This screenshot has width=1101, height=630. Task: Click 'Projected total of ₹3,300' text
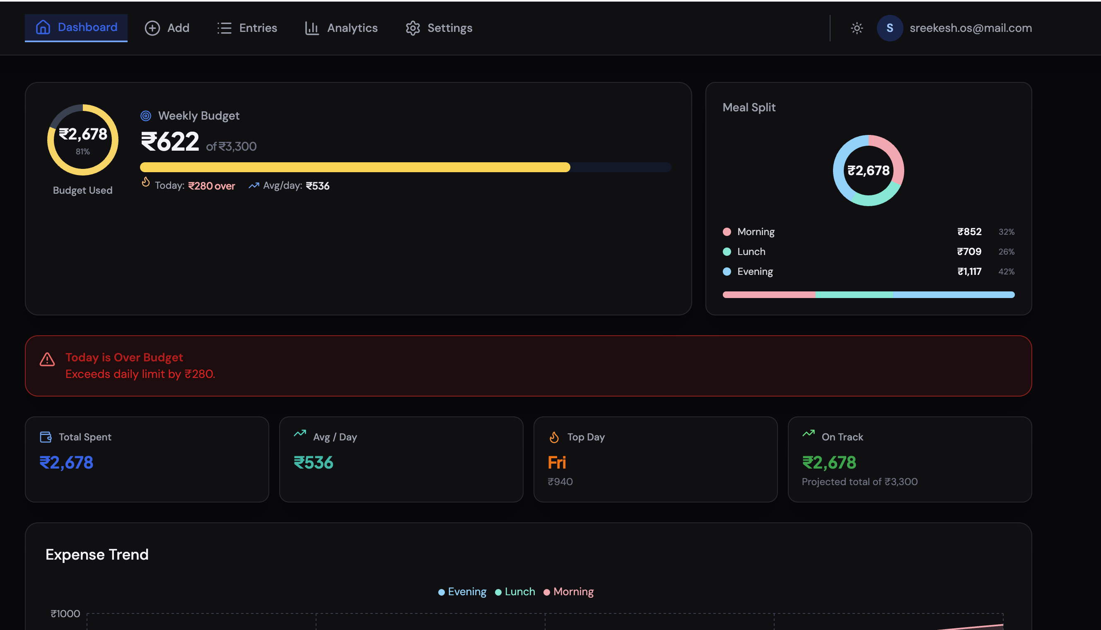pos(860,482)
